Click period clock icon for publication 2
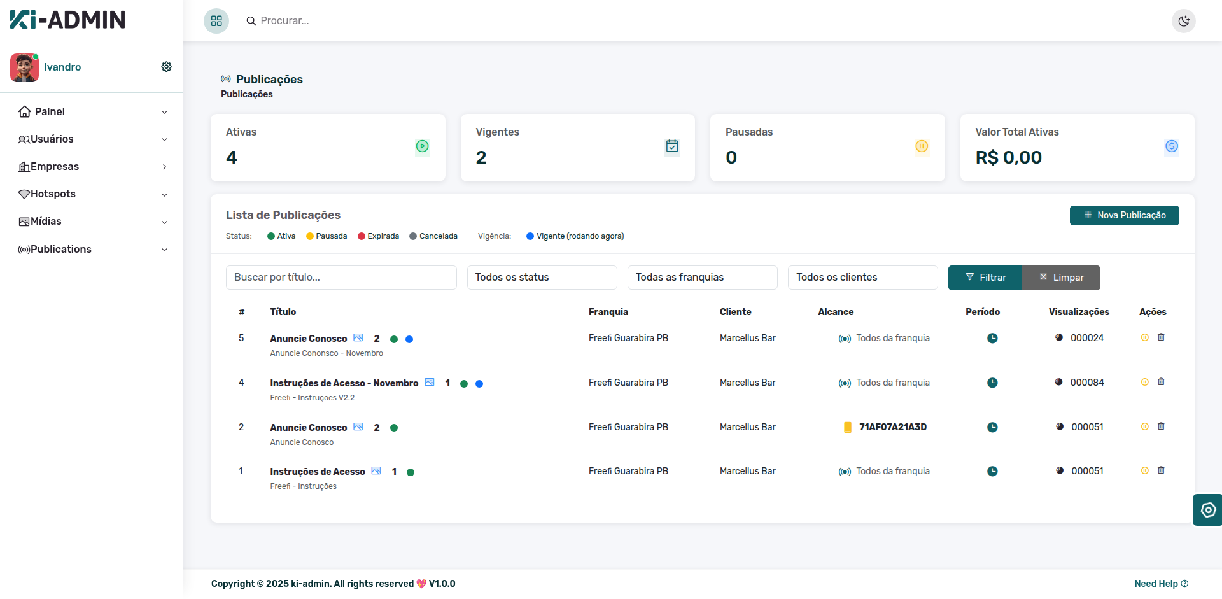The width and height of the screenshot is (1222, 599). coord(992,427)
